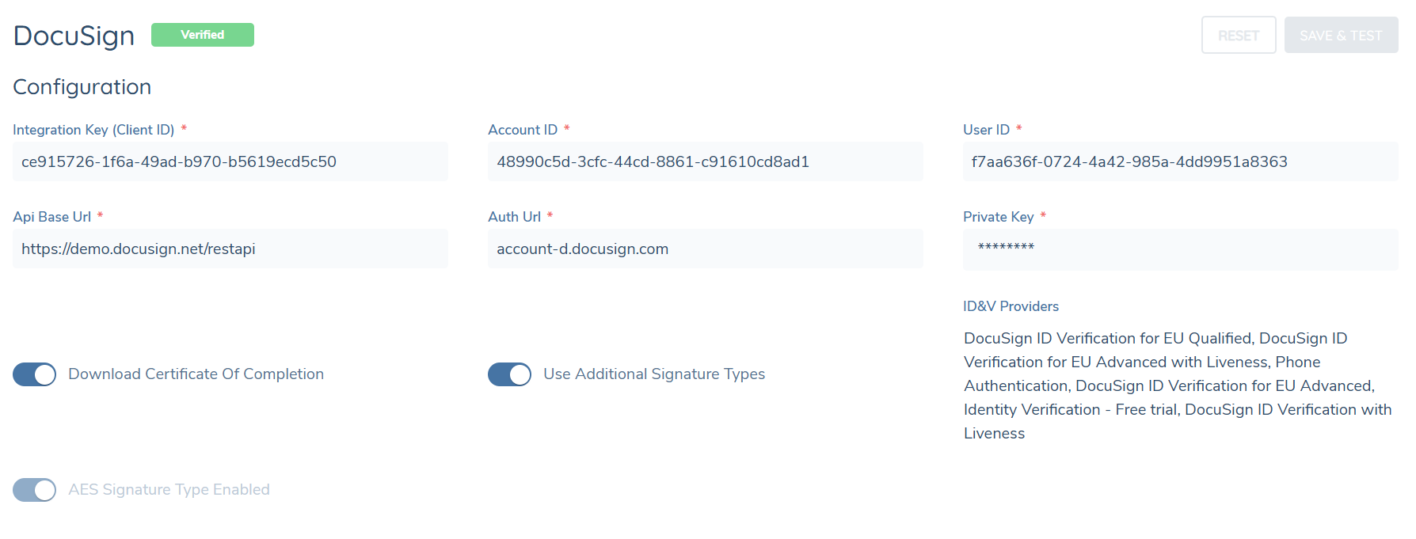Click the User ID label
This screenshot has width=1416, height=539.
(x=987, y=130)
